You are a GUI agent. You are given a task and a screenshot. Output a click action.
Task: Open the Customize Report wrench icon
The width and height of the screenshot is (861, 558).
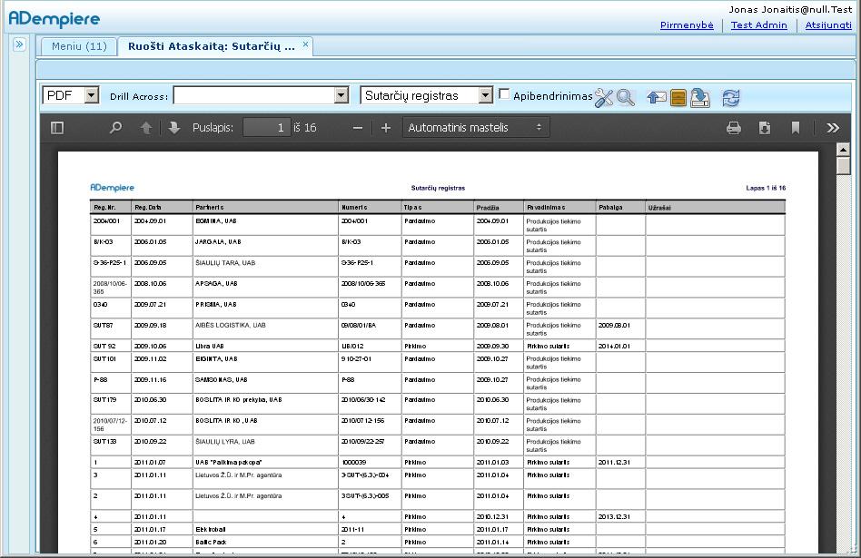click(x=603, y=98)
